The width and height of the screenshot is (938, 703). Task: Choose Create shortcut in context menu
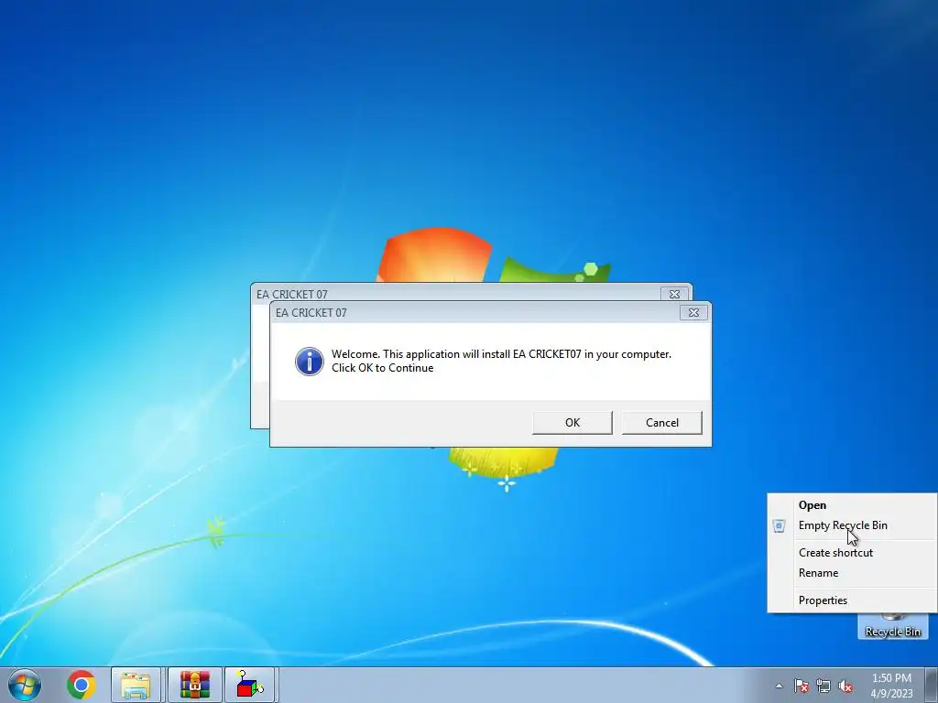(835, 553)
